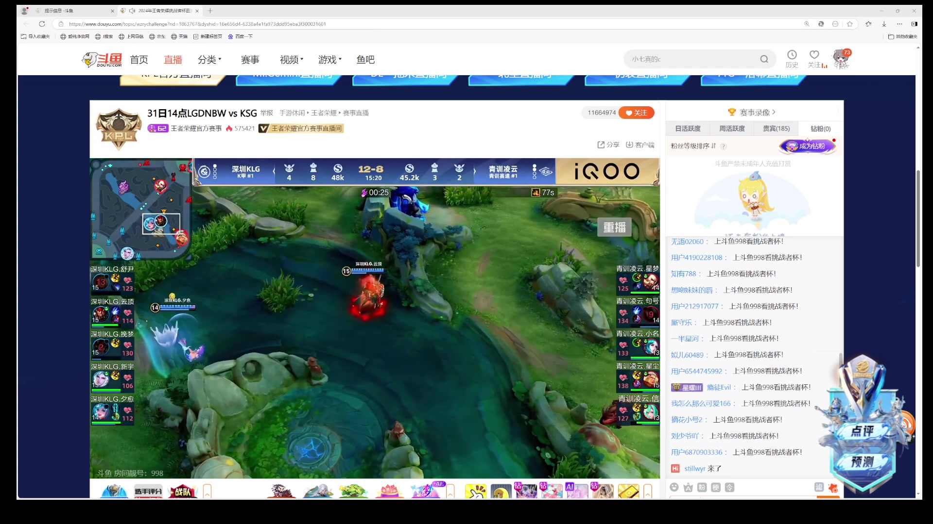Screen dimensions: 933x524
Task: Click the KPL room avatar badge
Action: (x=119, y=129)
